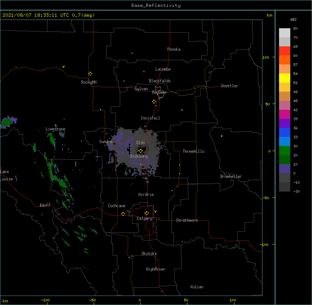Select the red 60-65 dBZ legend swatch
The width and height of the screenshot is (312, 305).
click(284, 51)
